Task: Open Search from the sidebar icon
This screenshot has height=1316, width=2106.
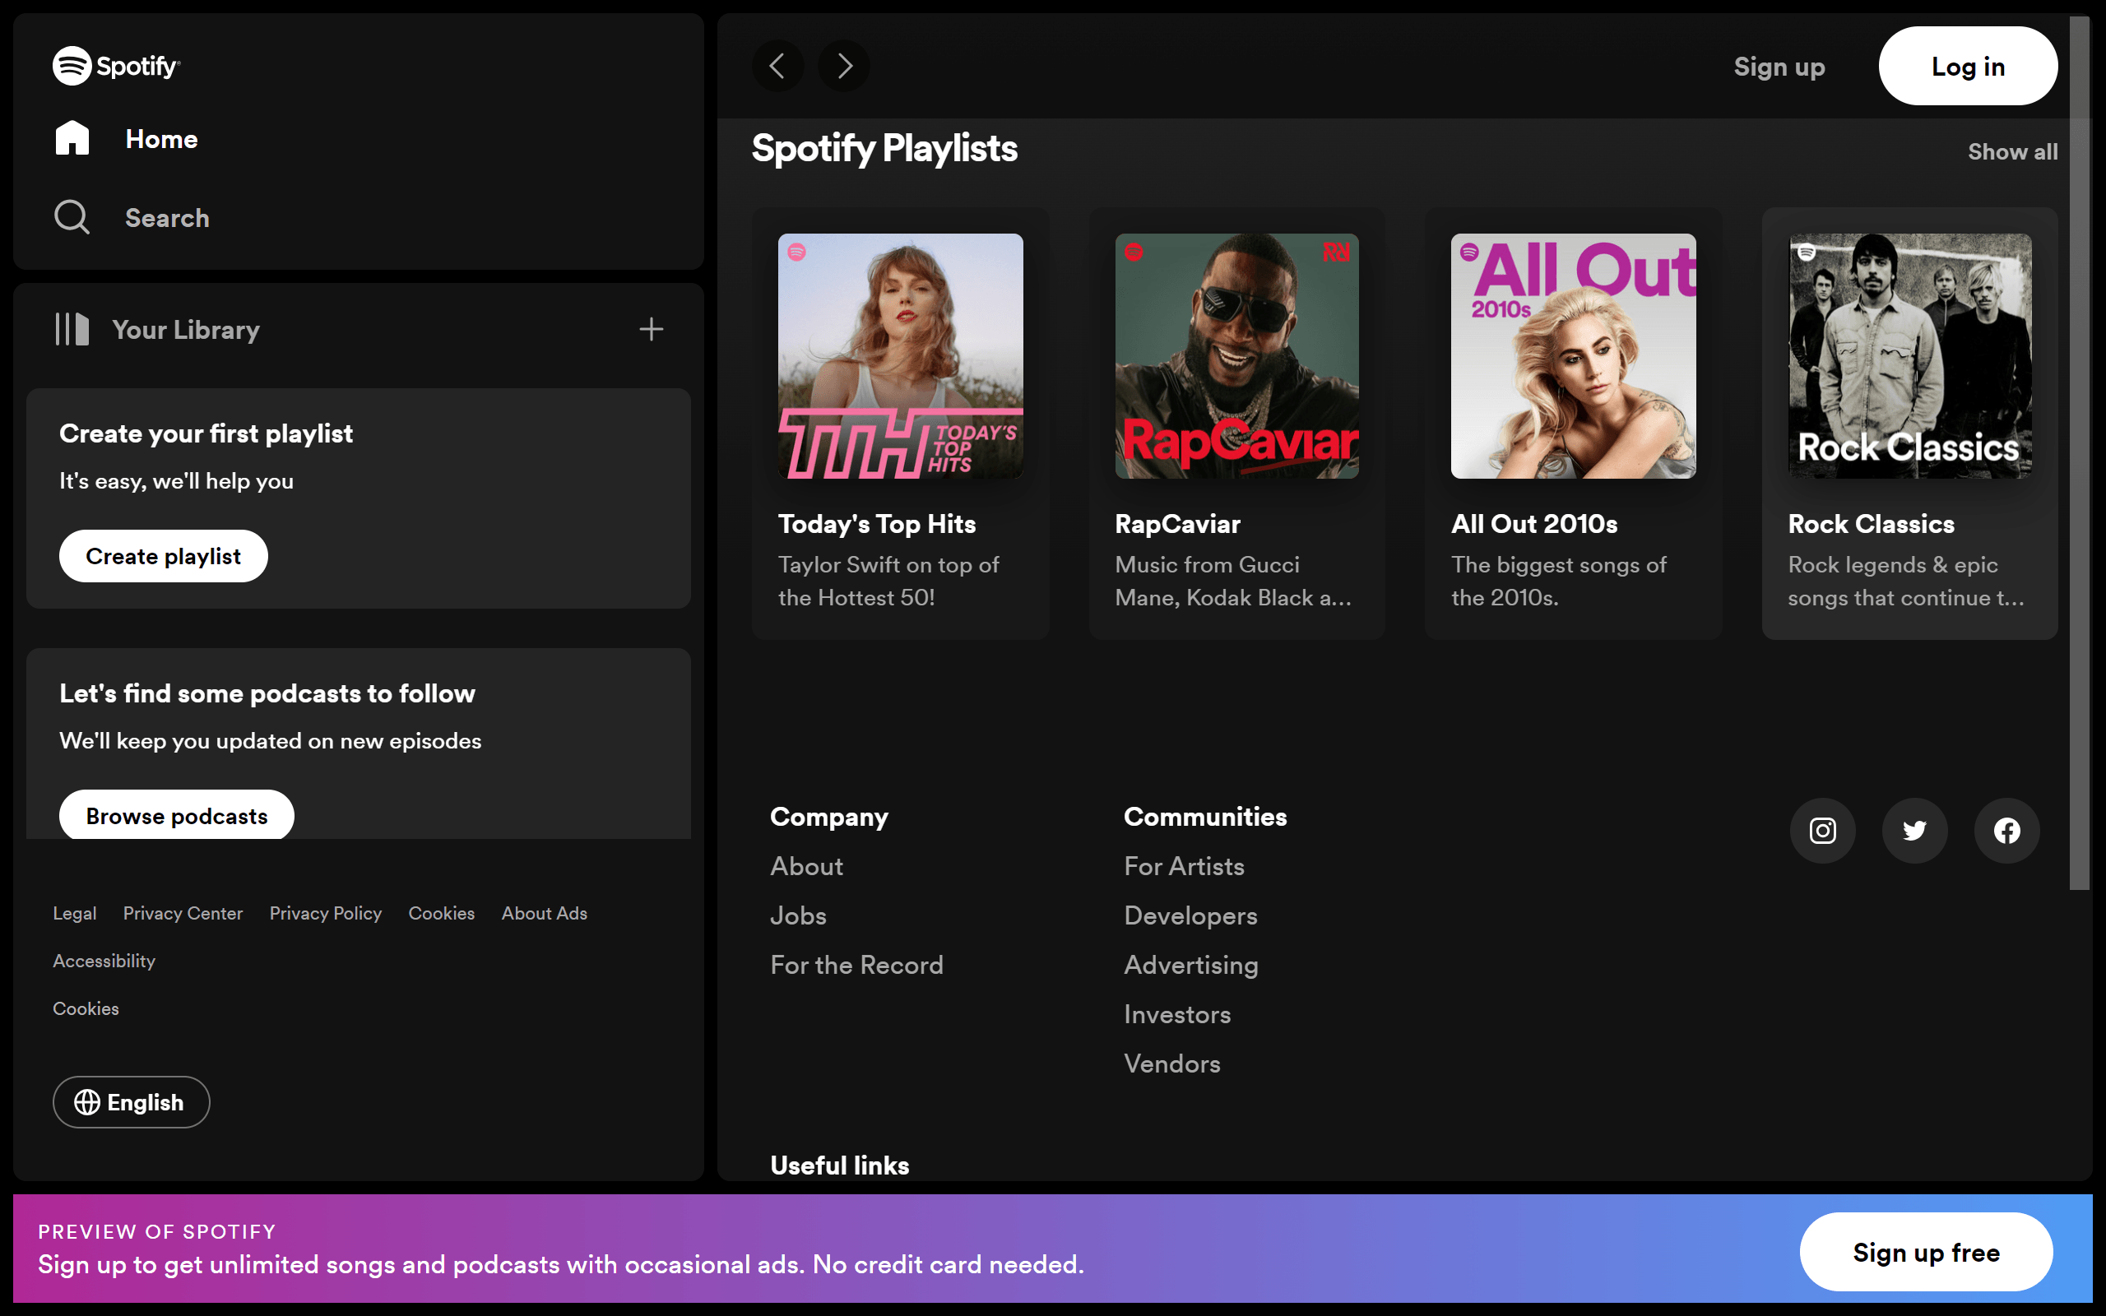Action: tap(72, 216)
